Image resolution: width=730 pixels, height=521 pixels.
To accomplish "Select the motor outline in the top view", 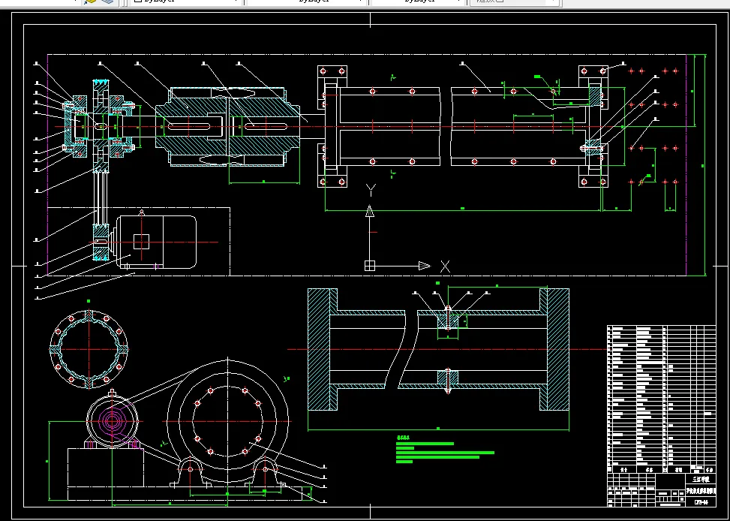I will pos(156,242).
